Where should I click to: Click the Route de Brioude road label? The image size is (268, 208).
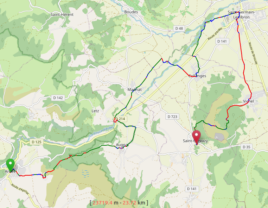click(x=253, y=53)
